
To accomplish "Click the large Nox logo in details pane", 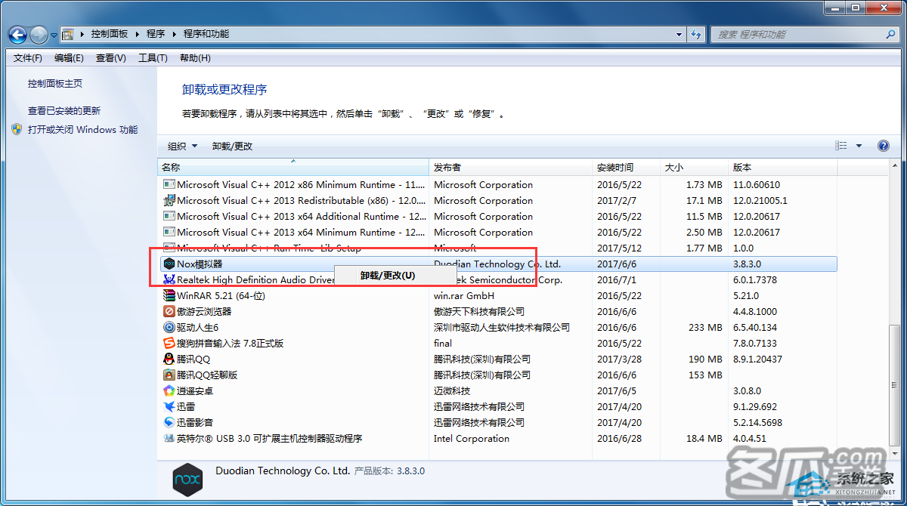I will (x=188, y=480).
